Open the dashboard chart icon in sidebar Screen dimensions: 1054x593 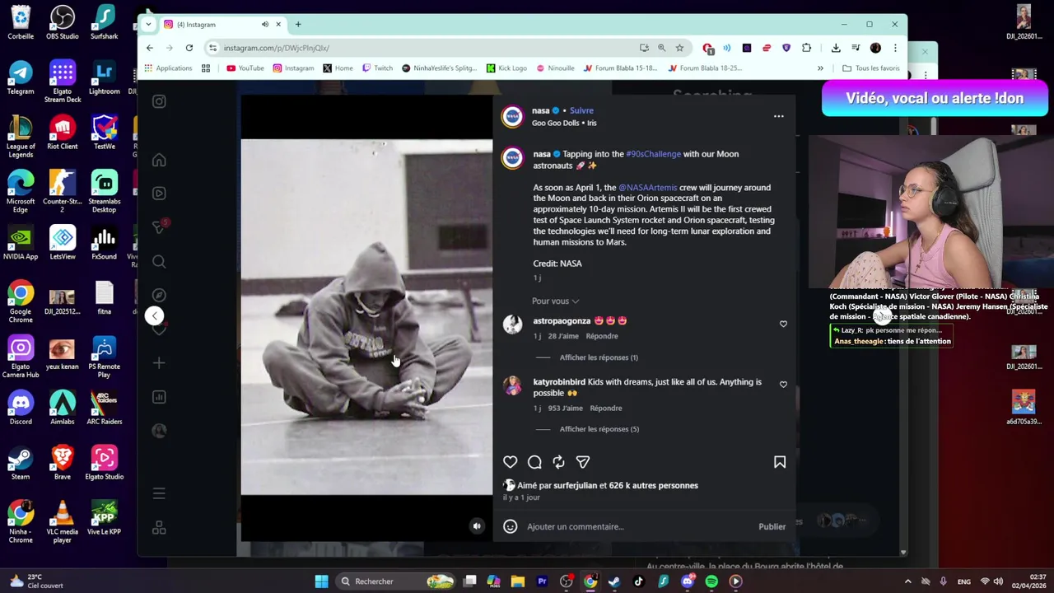point(159,397)
